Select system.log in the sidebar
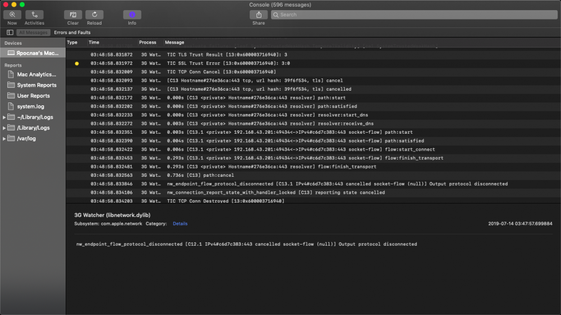561x315 pixels. pos(30,106)
